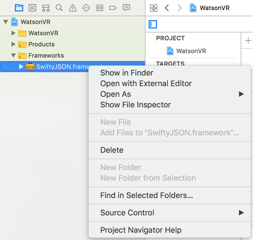
Task: Expand the WatsonVR folder
Action: pos(13,33)
